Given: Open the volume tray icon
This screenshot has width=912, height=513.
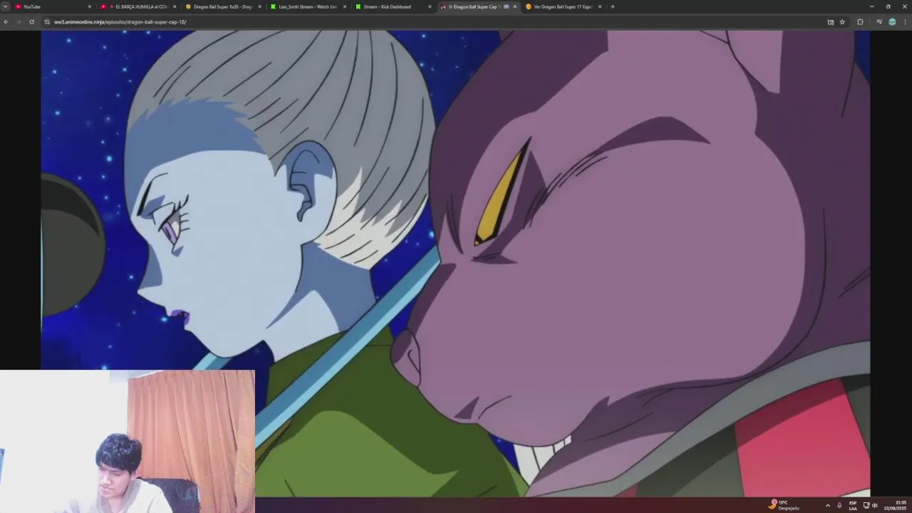Looking at the screenshot, I should pyautogui.click(x=875, y=505).
